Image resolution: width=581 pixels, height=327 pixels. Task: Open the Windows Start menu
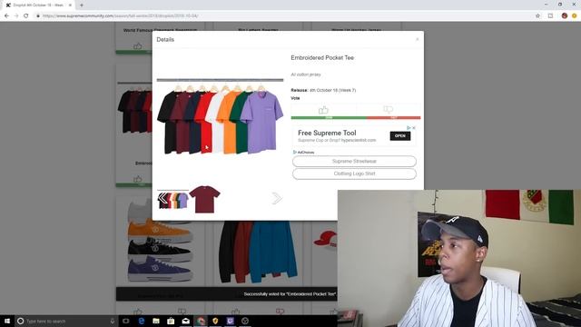point(7,321)
